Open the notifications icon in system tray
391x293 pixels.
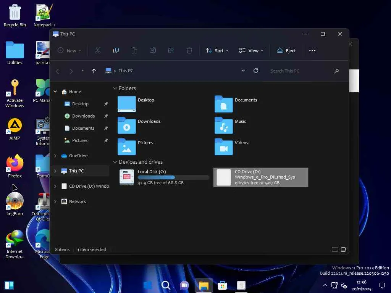382,285
